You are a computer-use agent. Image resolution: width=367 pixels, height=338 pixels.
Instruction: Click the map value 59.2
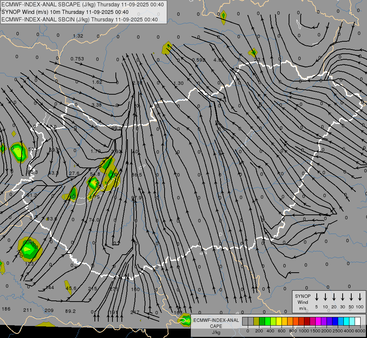[54, 149]
